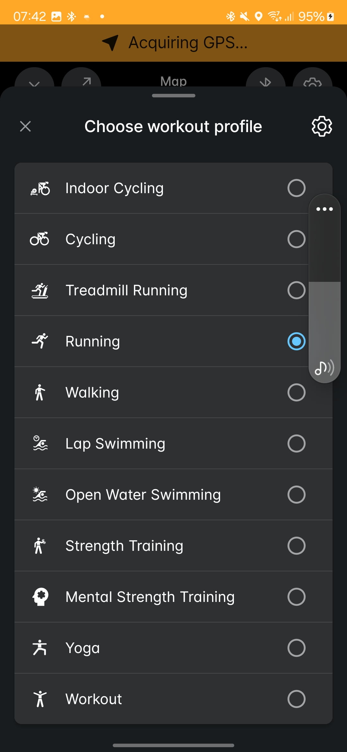
Task: Tap the Treadmill Running icon
Action: (x=40, y=291)
